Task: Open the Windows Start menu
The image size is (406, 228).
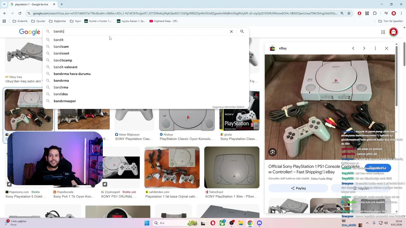Action: click(147, 223)
